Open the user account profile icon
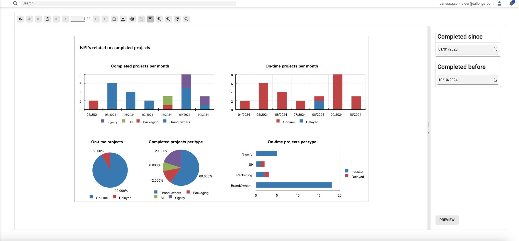 coord(500,3)
